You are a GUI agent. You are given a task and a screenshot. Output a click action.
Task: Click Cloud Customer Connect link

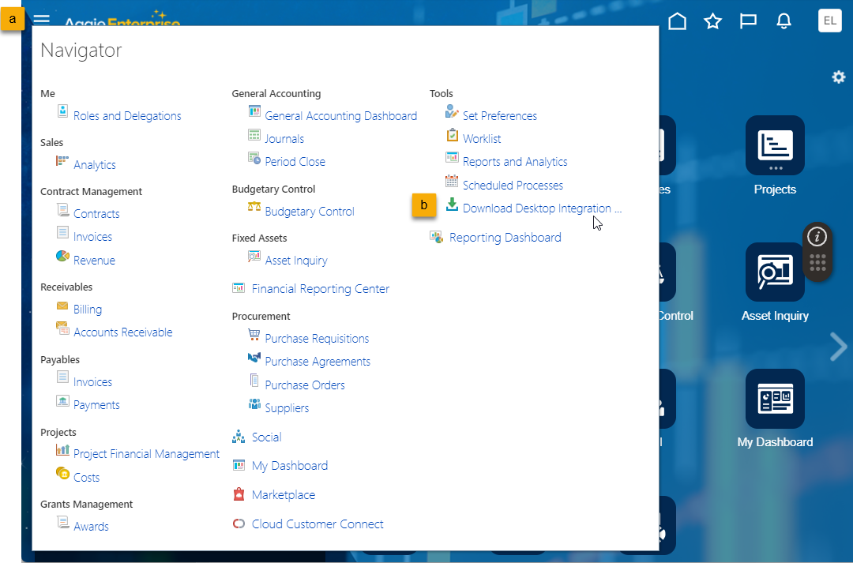318,524
